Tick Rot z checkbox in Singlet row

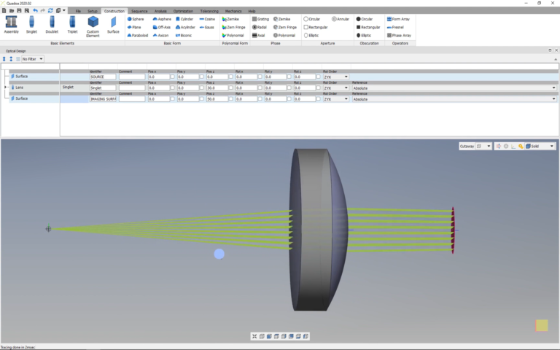pyautogui.click(x=318, y=87)
